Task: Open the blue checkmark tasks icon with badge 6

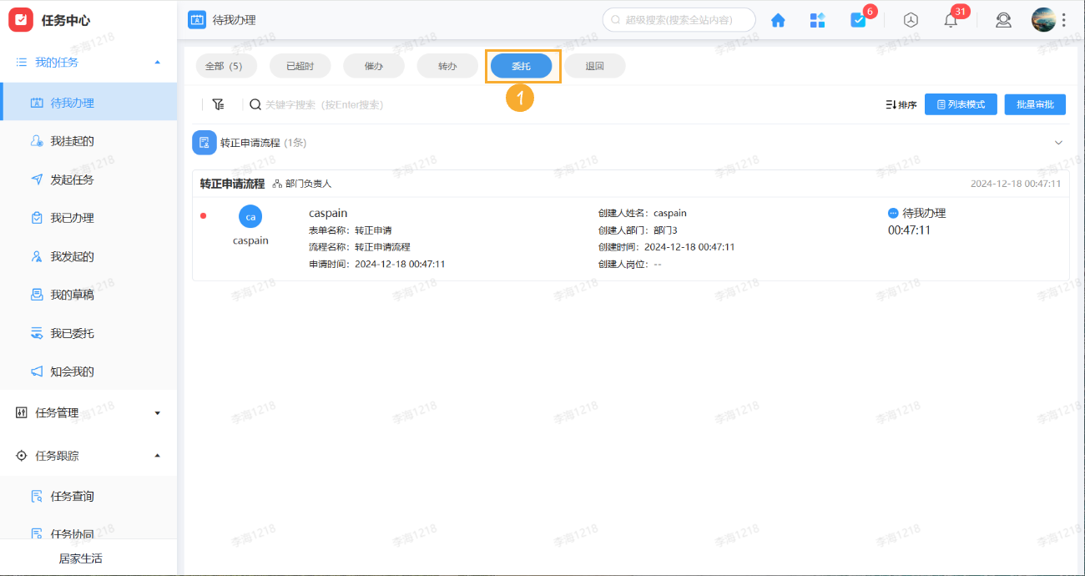Action: click(858, 19)
